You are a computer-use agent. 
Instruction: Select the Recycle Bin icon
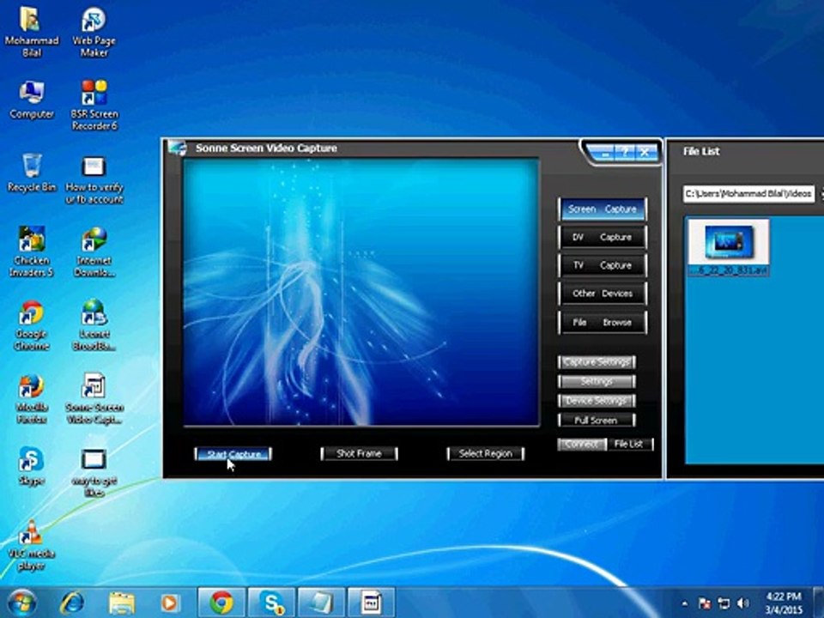pos(32,173)
